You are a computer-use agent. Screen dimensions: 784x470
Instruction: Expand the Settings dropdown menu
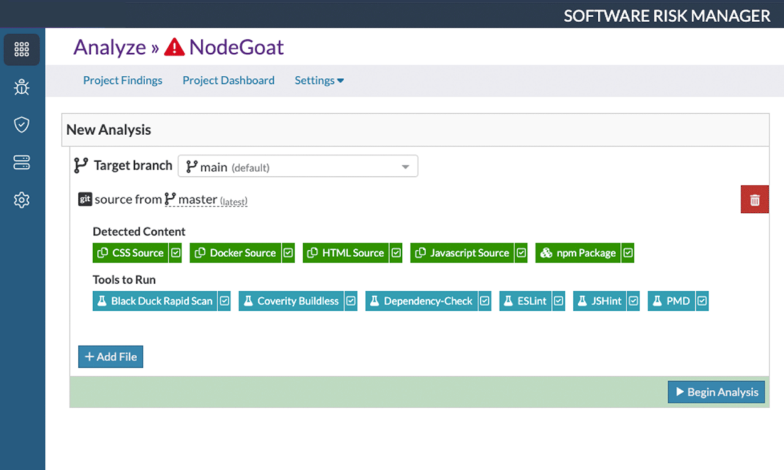[319, 80]
